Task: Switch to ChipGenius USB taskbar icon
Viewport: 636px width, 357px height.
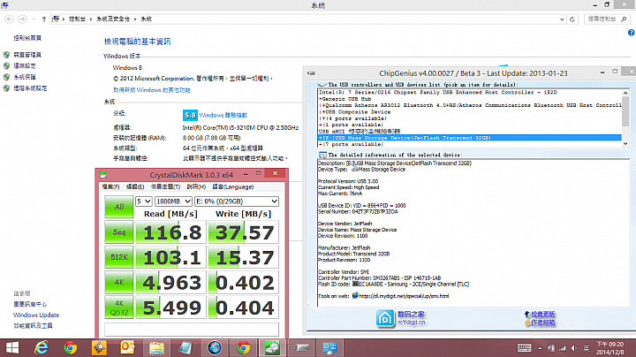Action: [301, 347]
